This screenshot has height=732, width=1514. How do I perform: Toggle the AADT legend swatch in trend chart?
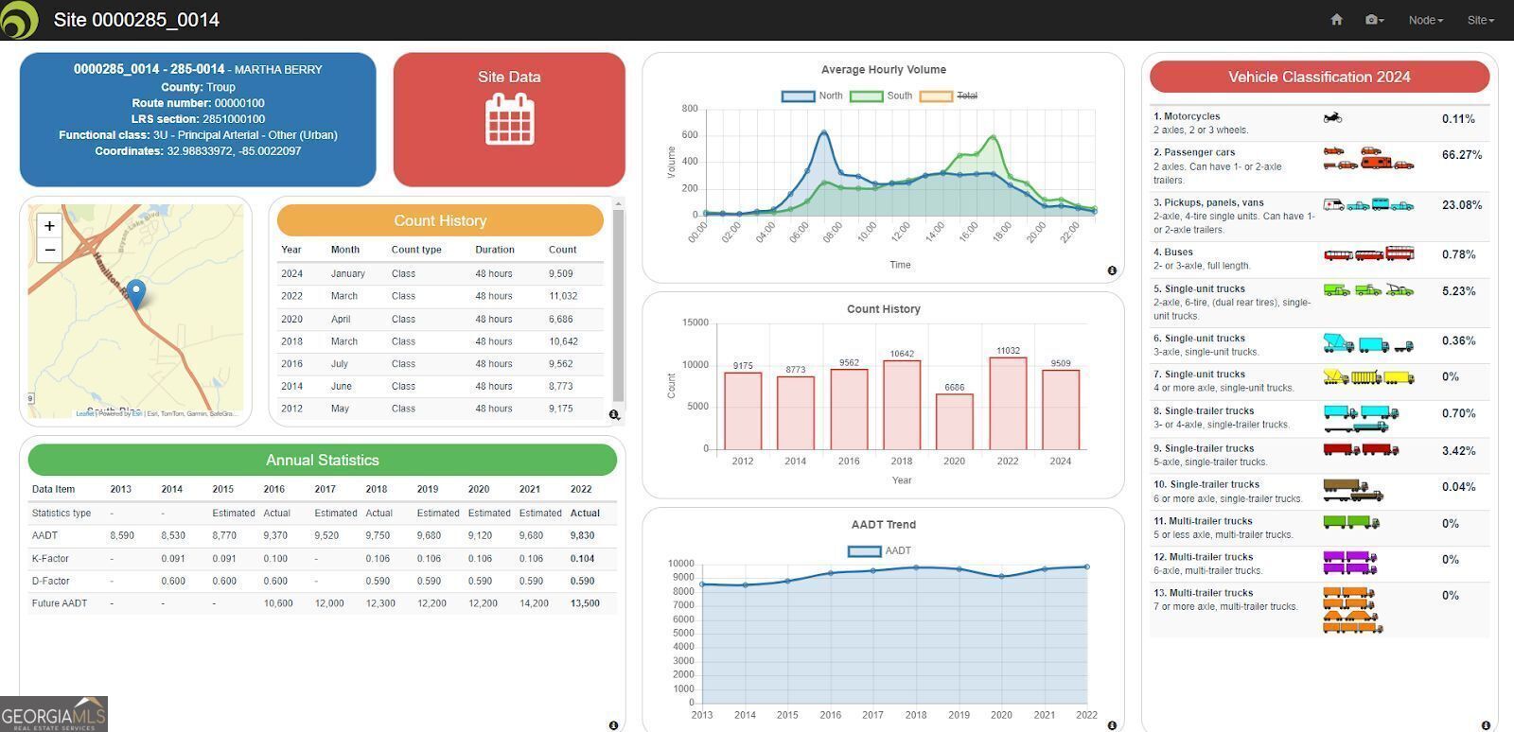click(x=864, y=551)
